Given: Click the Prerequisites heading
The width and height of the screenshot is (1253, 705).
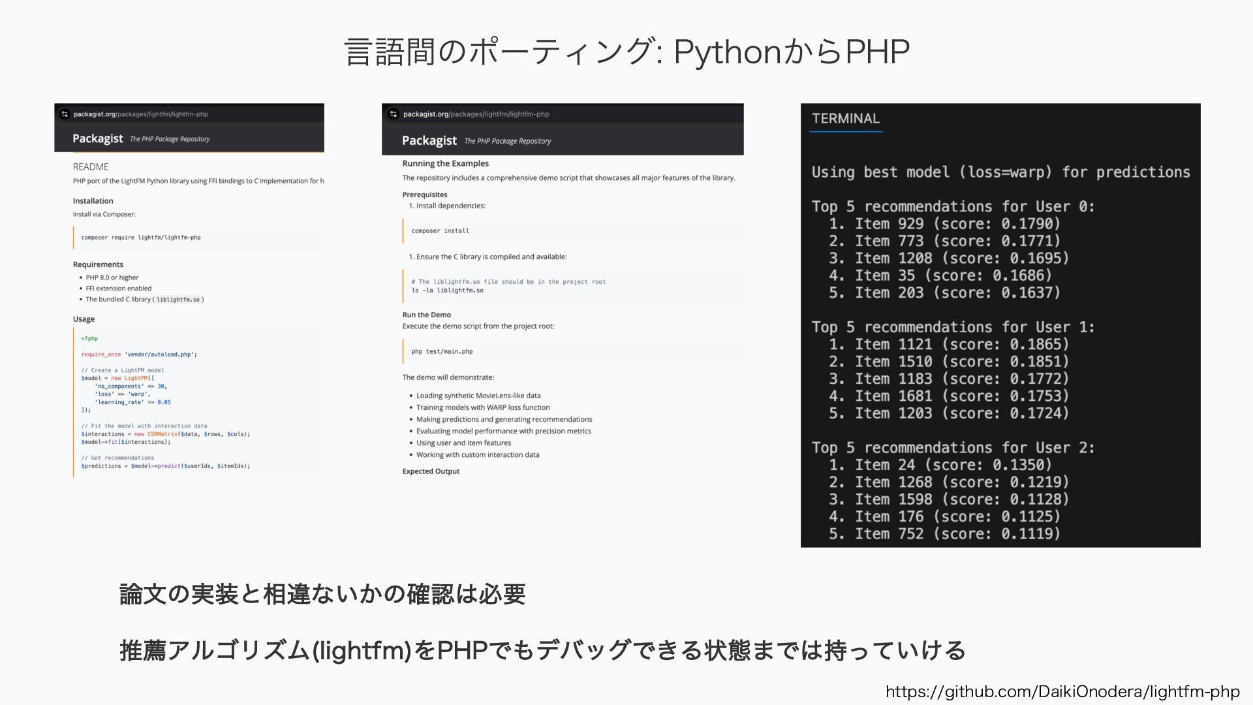Looking at the screenshot, I should click(x=425, y=195).
